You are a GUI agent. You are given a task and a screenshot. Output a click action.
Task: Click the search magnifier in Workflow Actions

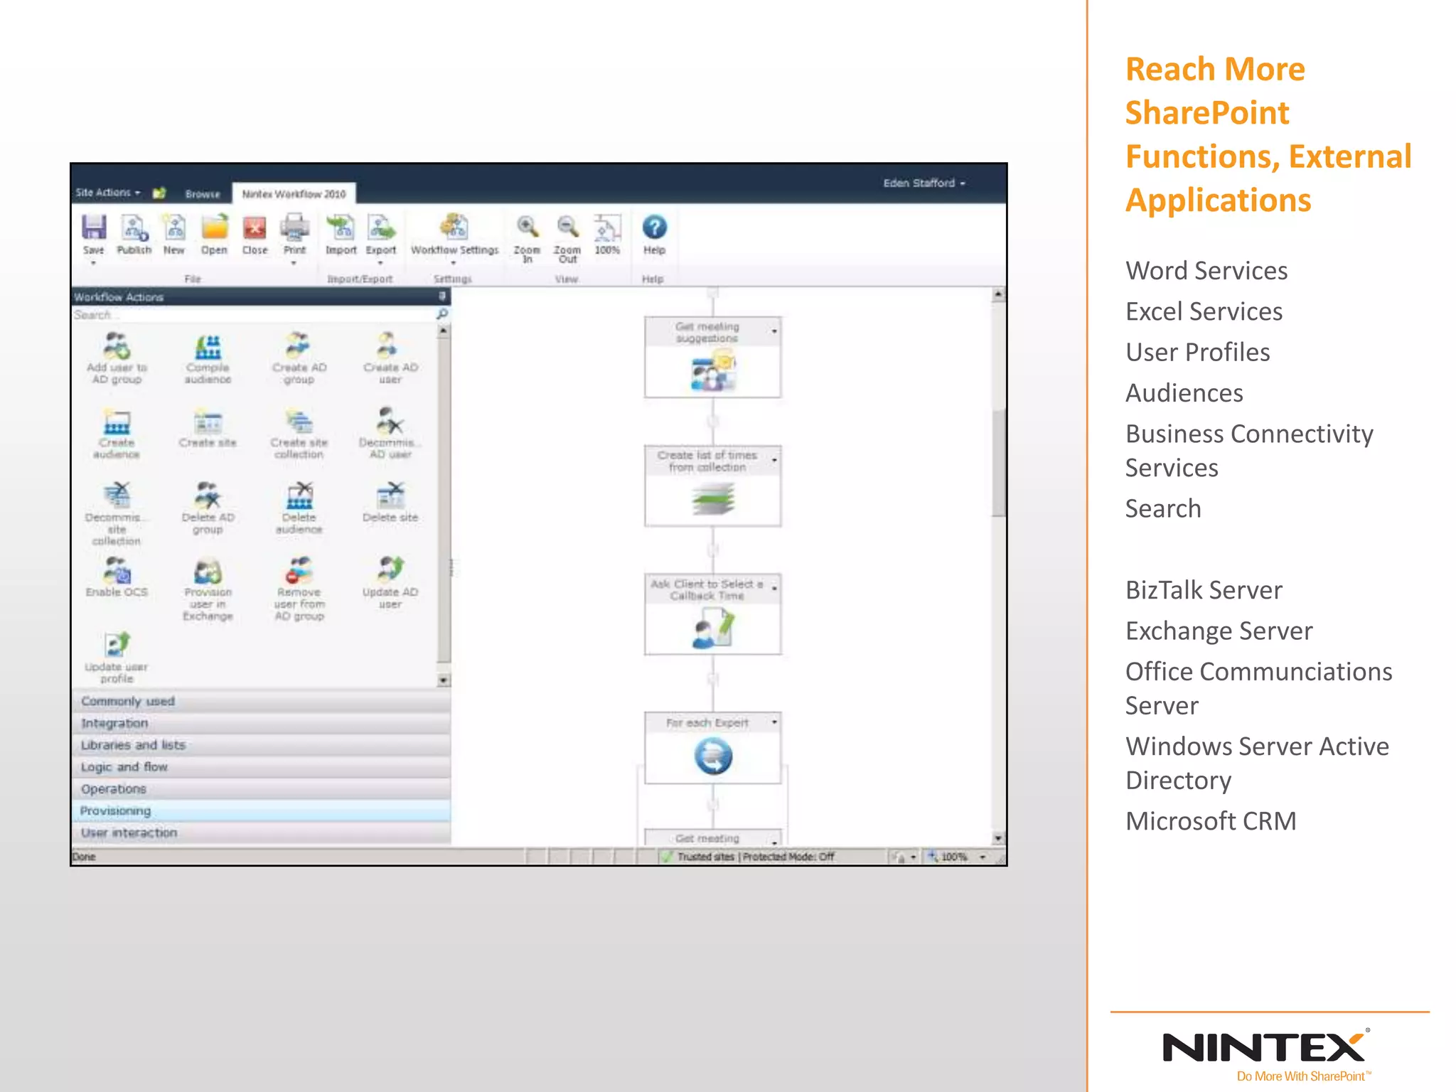[442, 314]
